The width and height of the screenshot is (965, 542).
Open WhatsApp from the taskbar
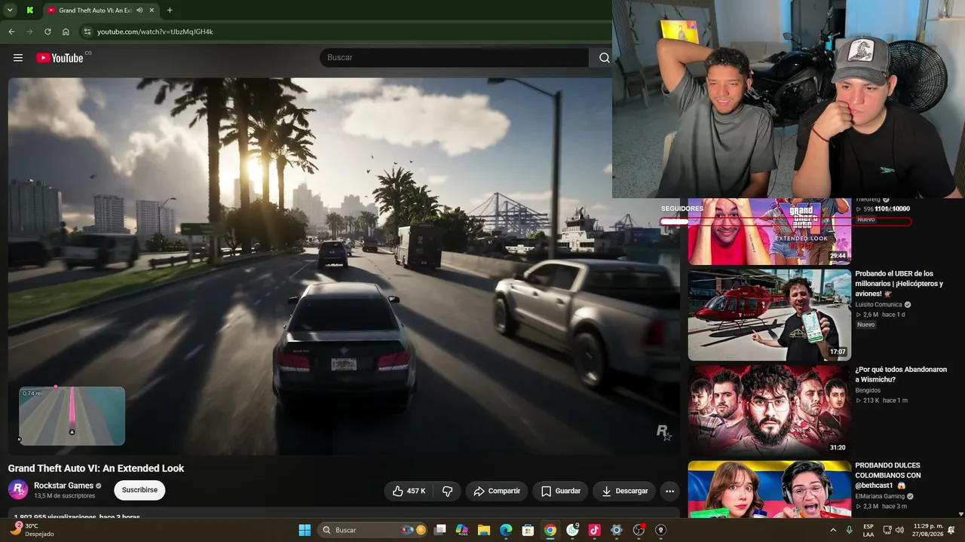572,530
